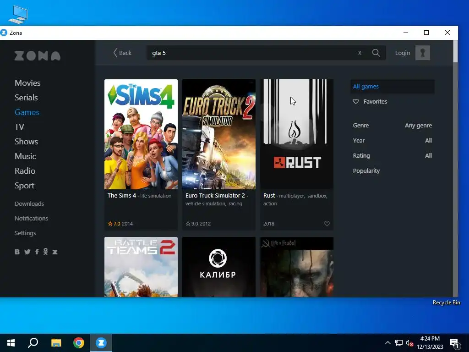
Task: Select Games in the sidebar
Action: click(27, 112)
